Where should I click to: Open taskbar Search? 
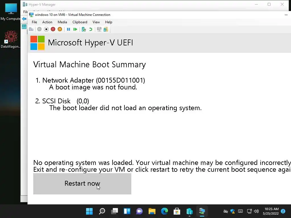tap(102, 211)
